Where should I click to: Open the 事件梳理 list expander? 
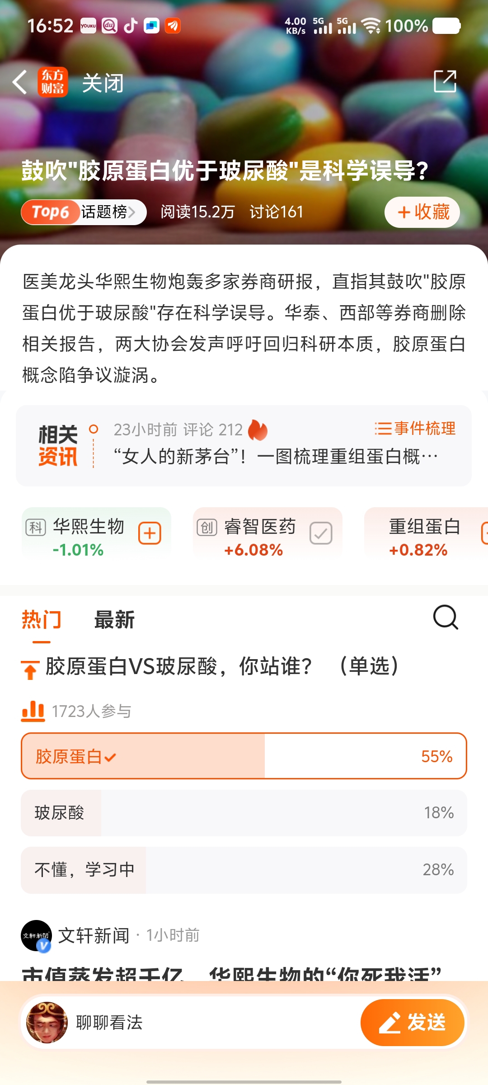[415, 428]
